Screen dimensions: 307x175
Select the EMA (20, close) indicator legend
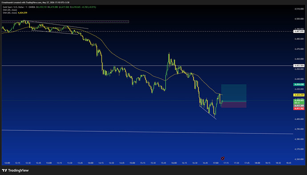pyautogui.click(x=10, y=10)
